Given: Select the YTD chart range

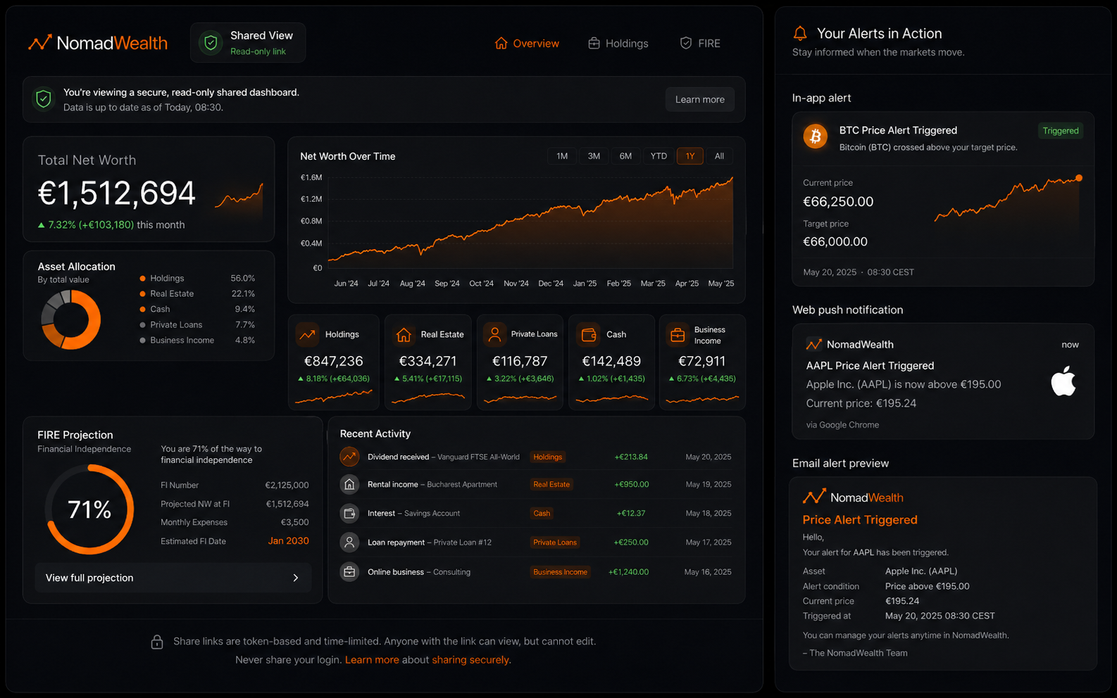Looking at the screenshot, I should (x=659, y=156).
